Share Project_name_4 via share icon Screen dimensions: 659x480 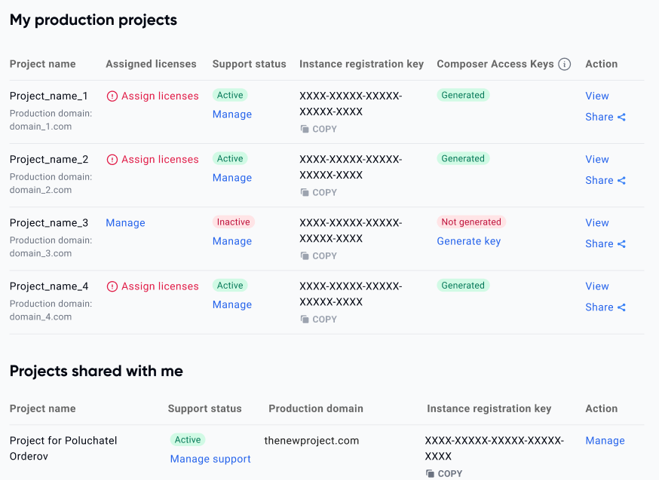(621, 307)
